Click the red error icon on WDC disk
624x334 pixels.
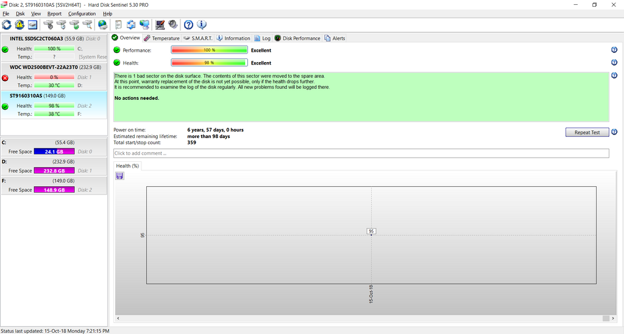tap(5, 78)
